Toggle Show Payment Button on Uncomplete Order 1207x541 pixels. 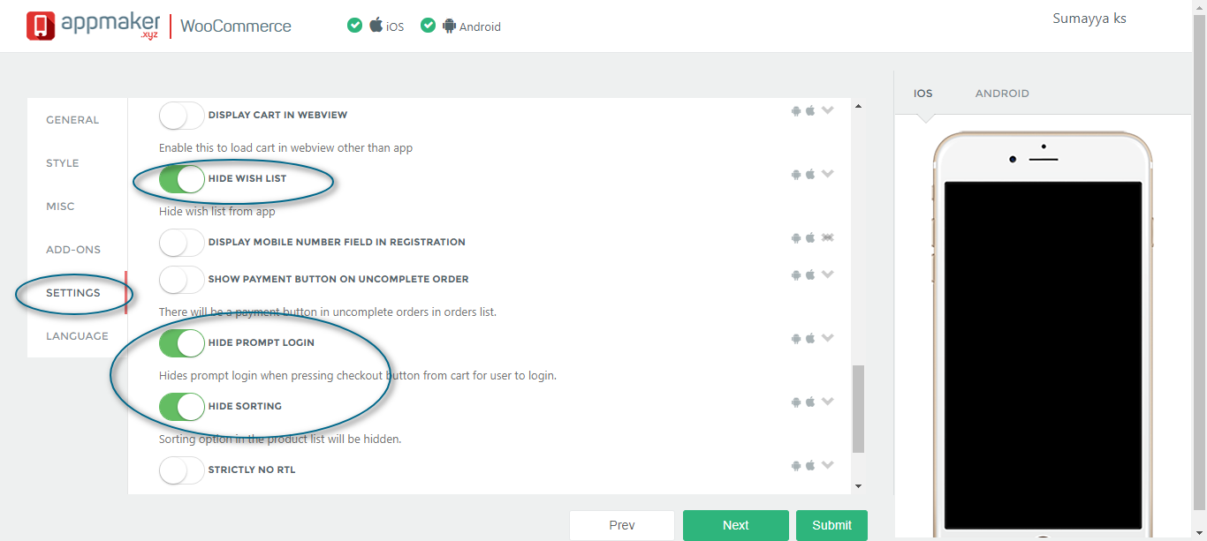(182, 280)
